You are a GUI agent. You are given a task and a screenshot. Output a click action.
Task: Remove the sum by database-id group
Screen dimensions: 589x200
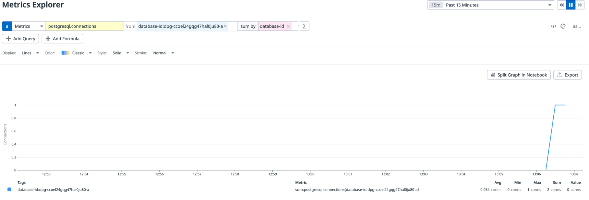pos(288,26)
